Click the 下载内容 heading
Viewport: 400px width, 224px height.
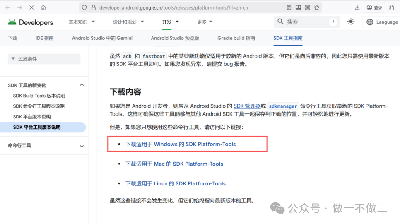[125, 92]
